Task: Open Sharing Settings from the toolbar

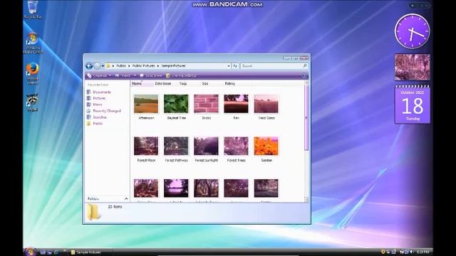Action: pyautogui.click(x=181, y=75)
